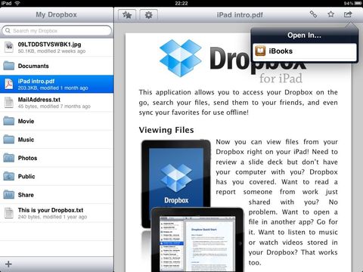The image size is (363, 272).
Task: Open the Music folder
Action: tap(57, 139)
